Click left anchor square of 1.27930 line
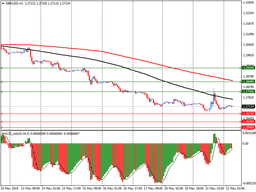256x192 pixels. click(2, 92)
